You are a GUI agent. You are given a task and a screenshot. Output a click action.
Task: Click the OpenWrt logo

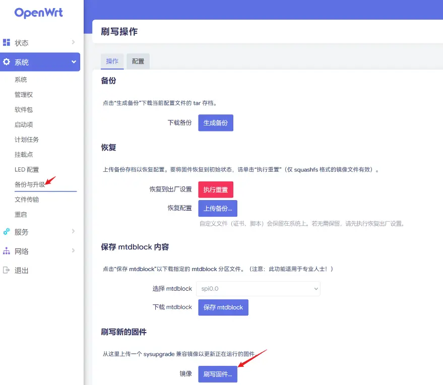click(39, 13)
